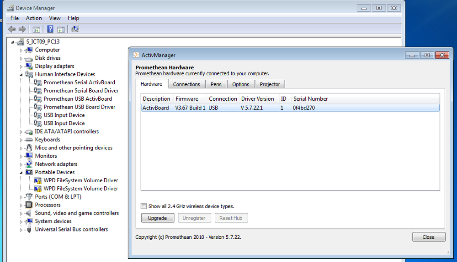Viewport: 457px width, 262px height.
Task: Sort by the Connection column header
Action: pyautogui.click(x=223, y=99)
